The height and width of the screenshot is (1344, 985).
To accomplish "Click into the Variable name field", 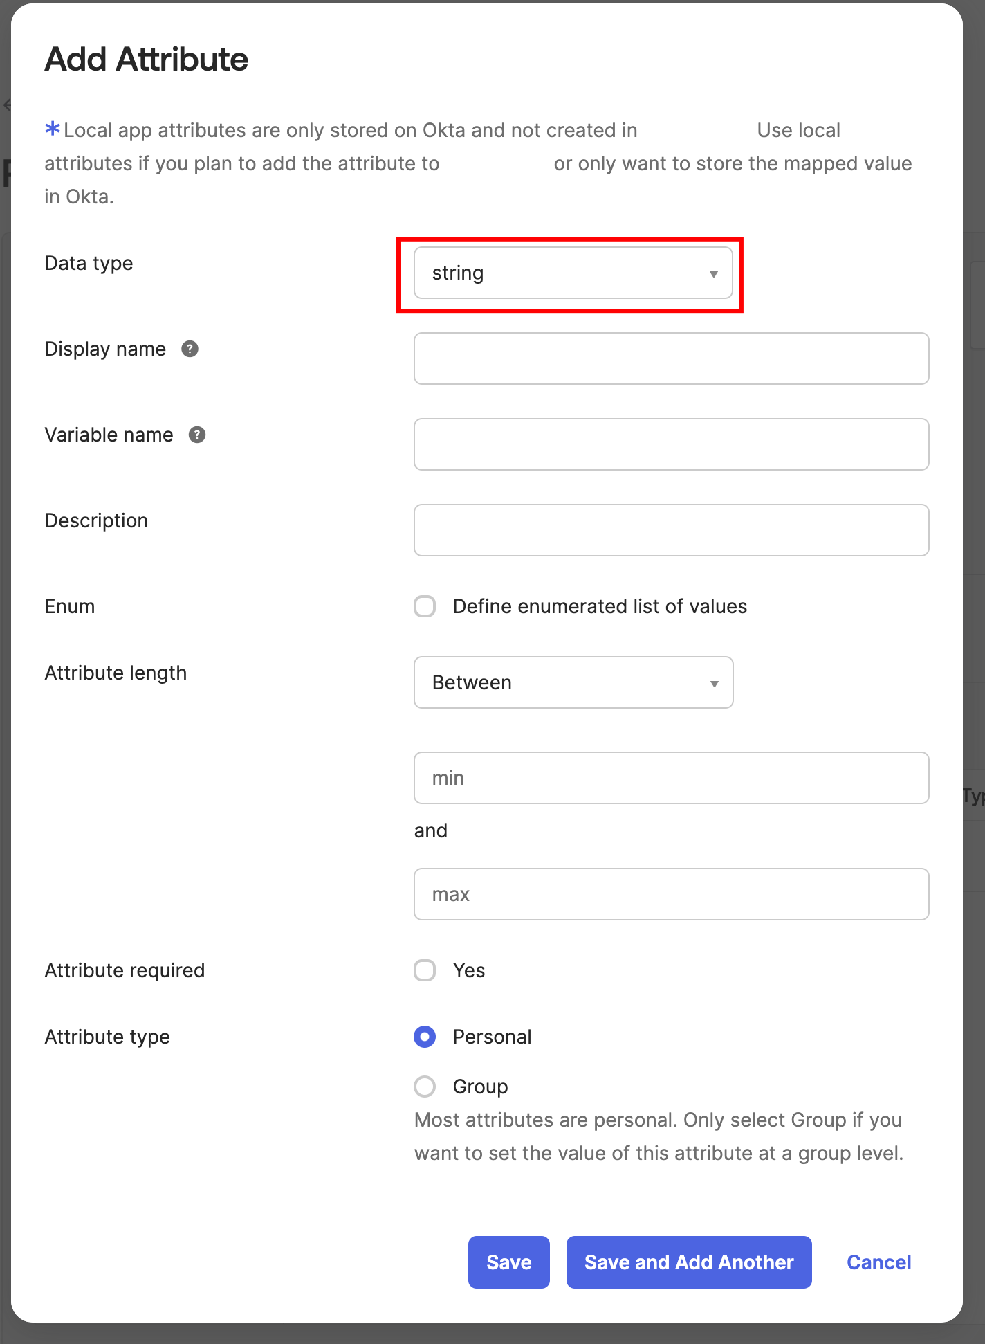I will tap(671, 444).
